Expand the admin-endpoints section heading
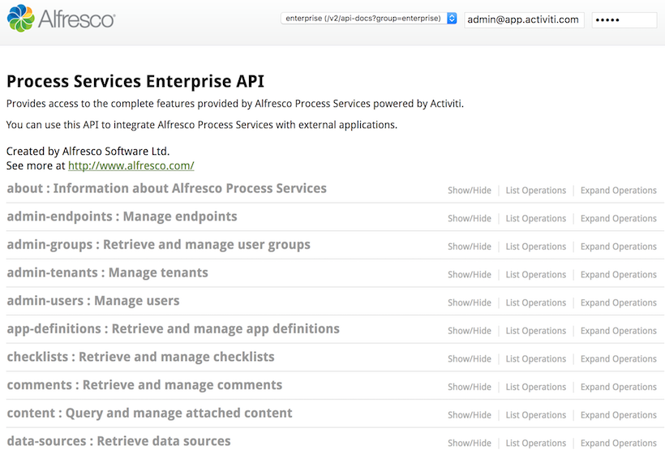Viewport: 665px width, 450px height. [122, 216]
